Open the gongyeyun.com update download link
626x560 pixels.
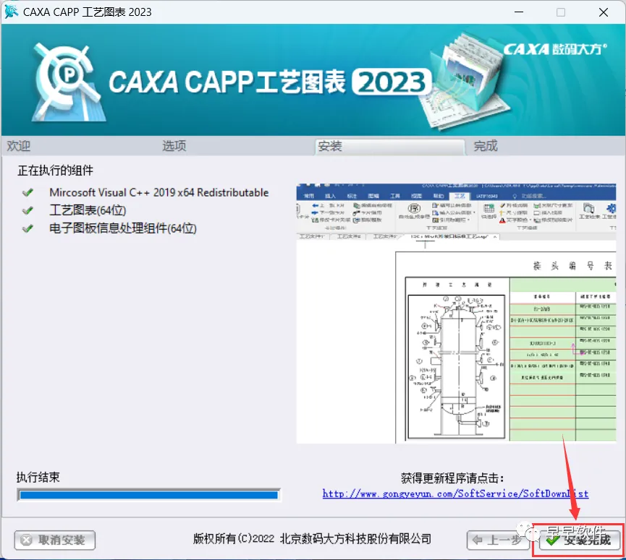click(455, 494)
